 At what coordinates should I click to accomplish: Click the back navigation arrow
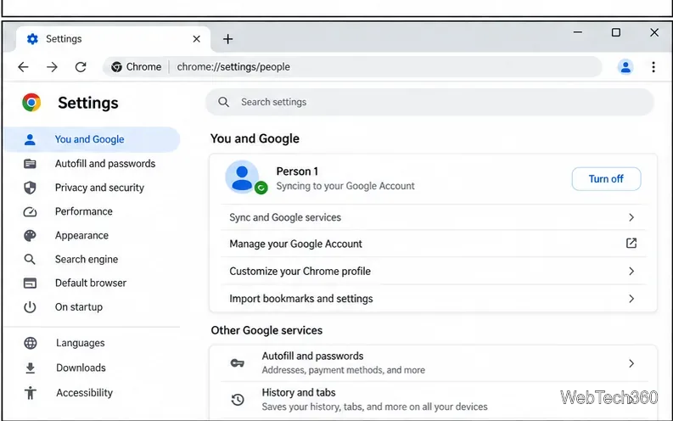click(x=23, y=67)
